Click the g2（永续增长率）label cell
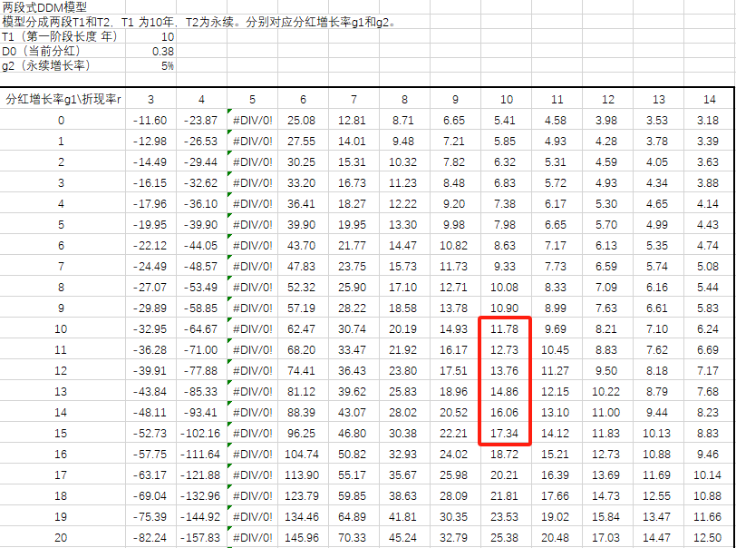This screenshot has width=736, height=548. [46, 66]
